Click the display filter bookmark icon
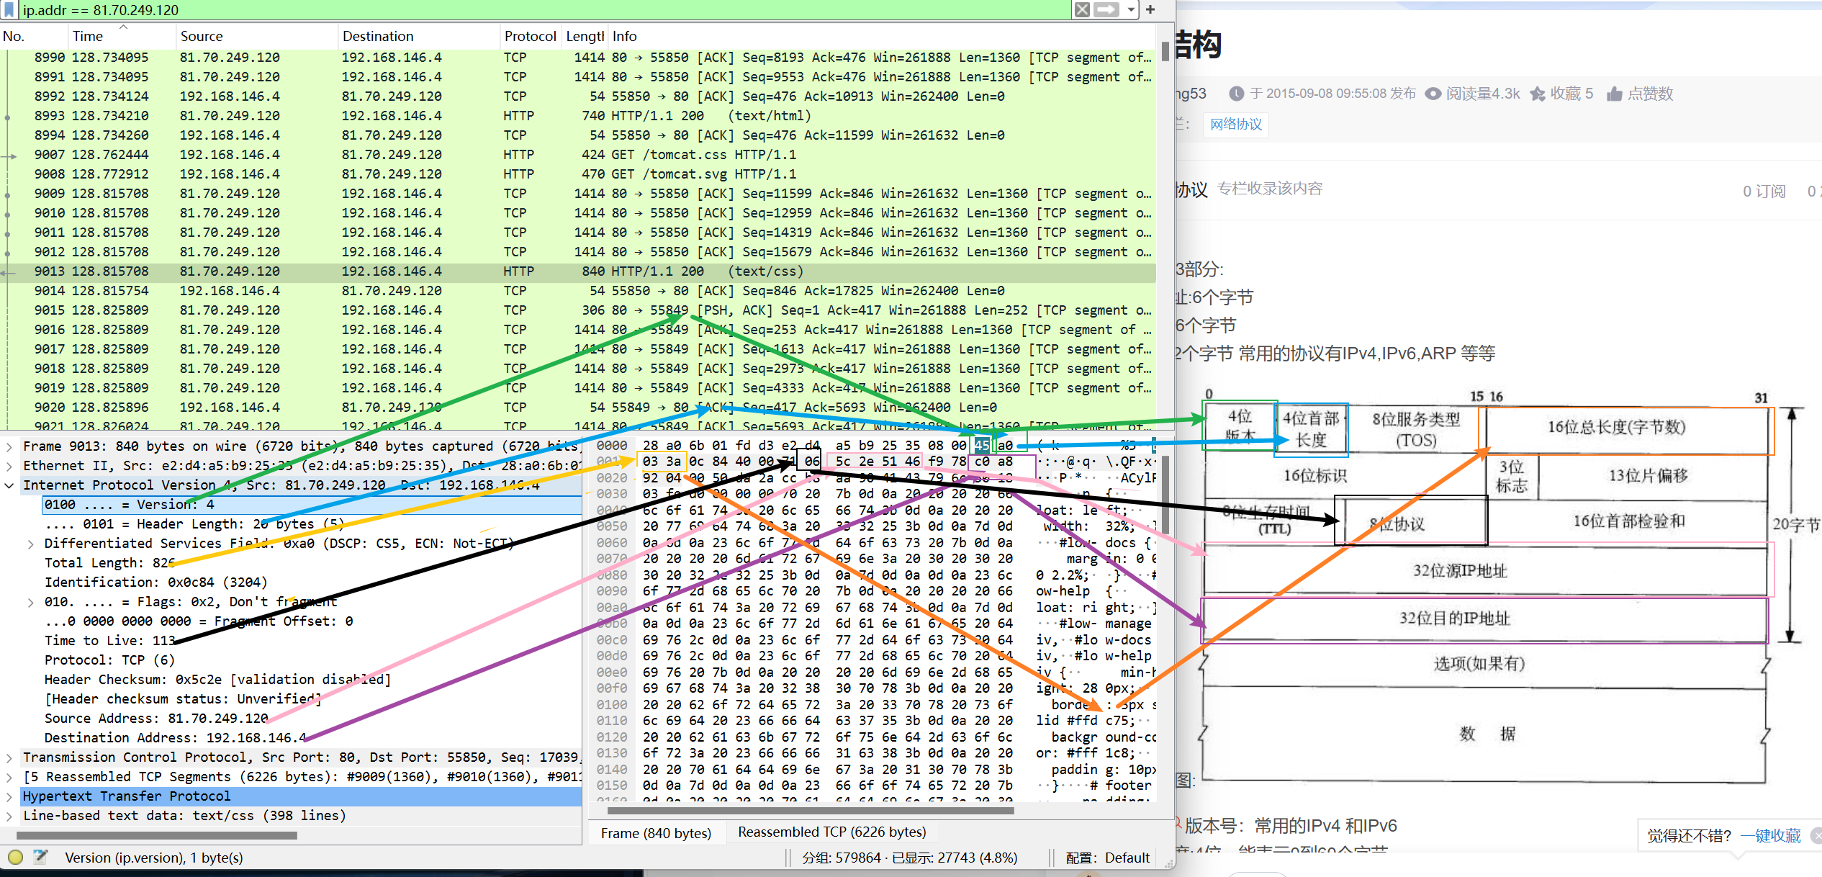 click(x=9, y=9)
